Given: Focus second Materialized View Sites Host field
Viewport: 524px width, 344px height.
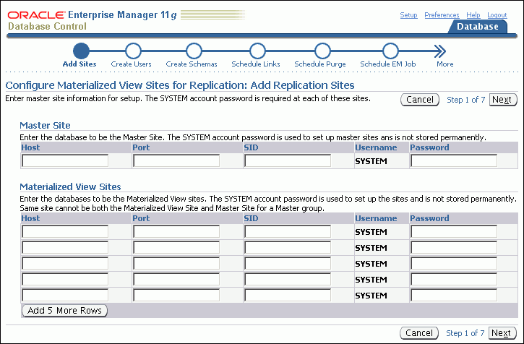Looking at the screenshot, I should tap(65, 247).
